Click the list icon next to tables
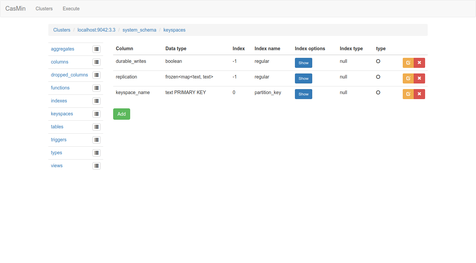The image size is (476, 263). click(x=97, y=127)
